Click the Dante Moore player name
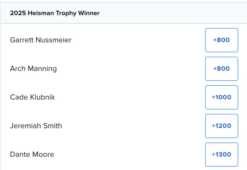The height and width of the screenshot is (170, 247). click(32, 155)
